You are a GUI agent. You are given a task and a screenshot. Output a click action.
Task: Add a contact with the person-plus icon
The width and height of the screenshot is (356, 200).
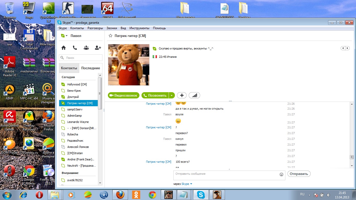coord(98,48)
